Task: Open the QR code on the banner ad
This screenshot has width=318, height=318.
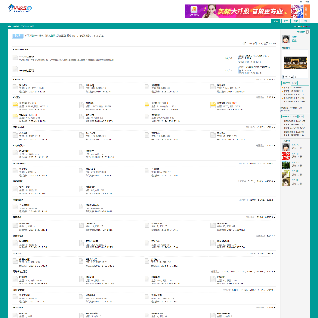Action: [x=297, y=11]
